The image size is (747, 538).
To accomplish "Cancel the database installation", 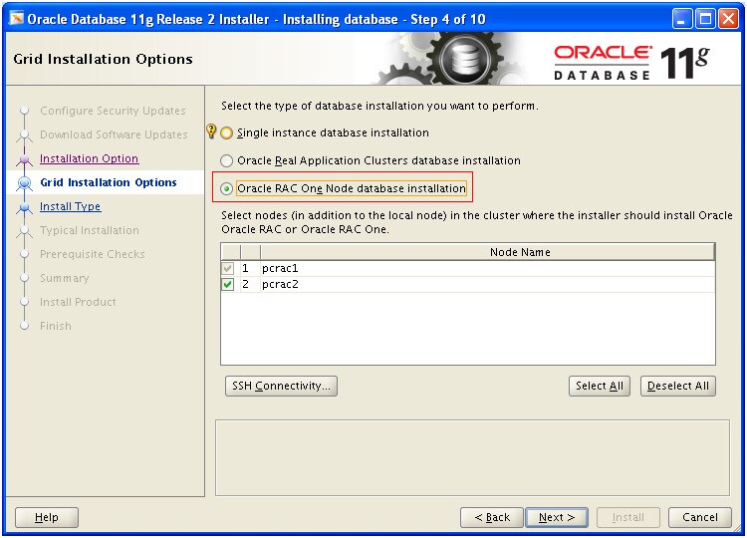I will pyautogui.click(x=700, y=517).
